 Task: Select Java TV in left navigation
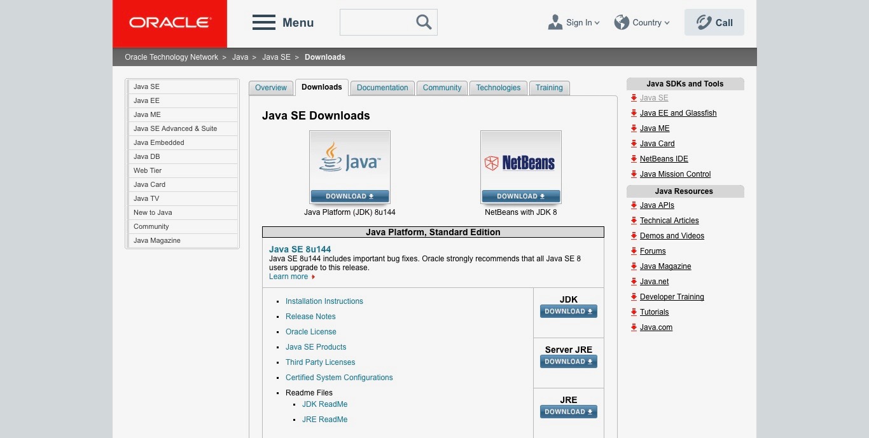[183, 198]
